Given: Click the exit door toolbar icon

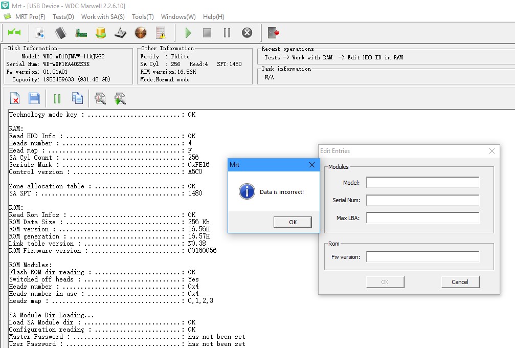Looking at the screenshot, I should coord(274,33).
